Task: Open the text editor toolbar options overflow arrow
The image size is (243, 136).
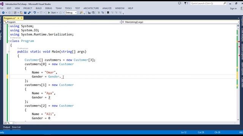Action: 123,14
